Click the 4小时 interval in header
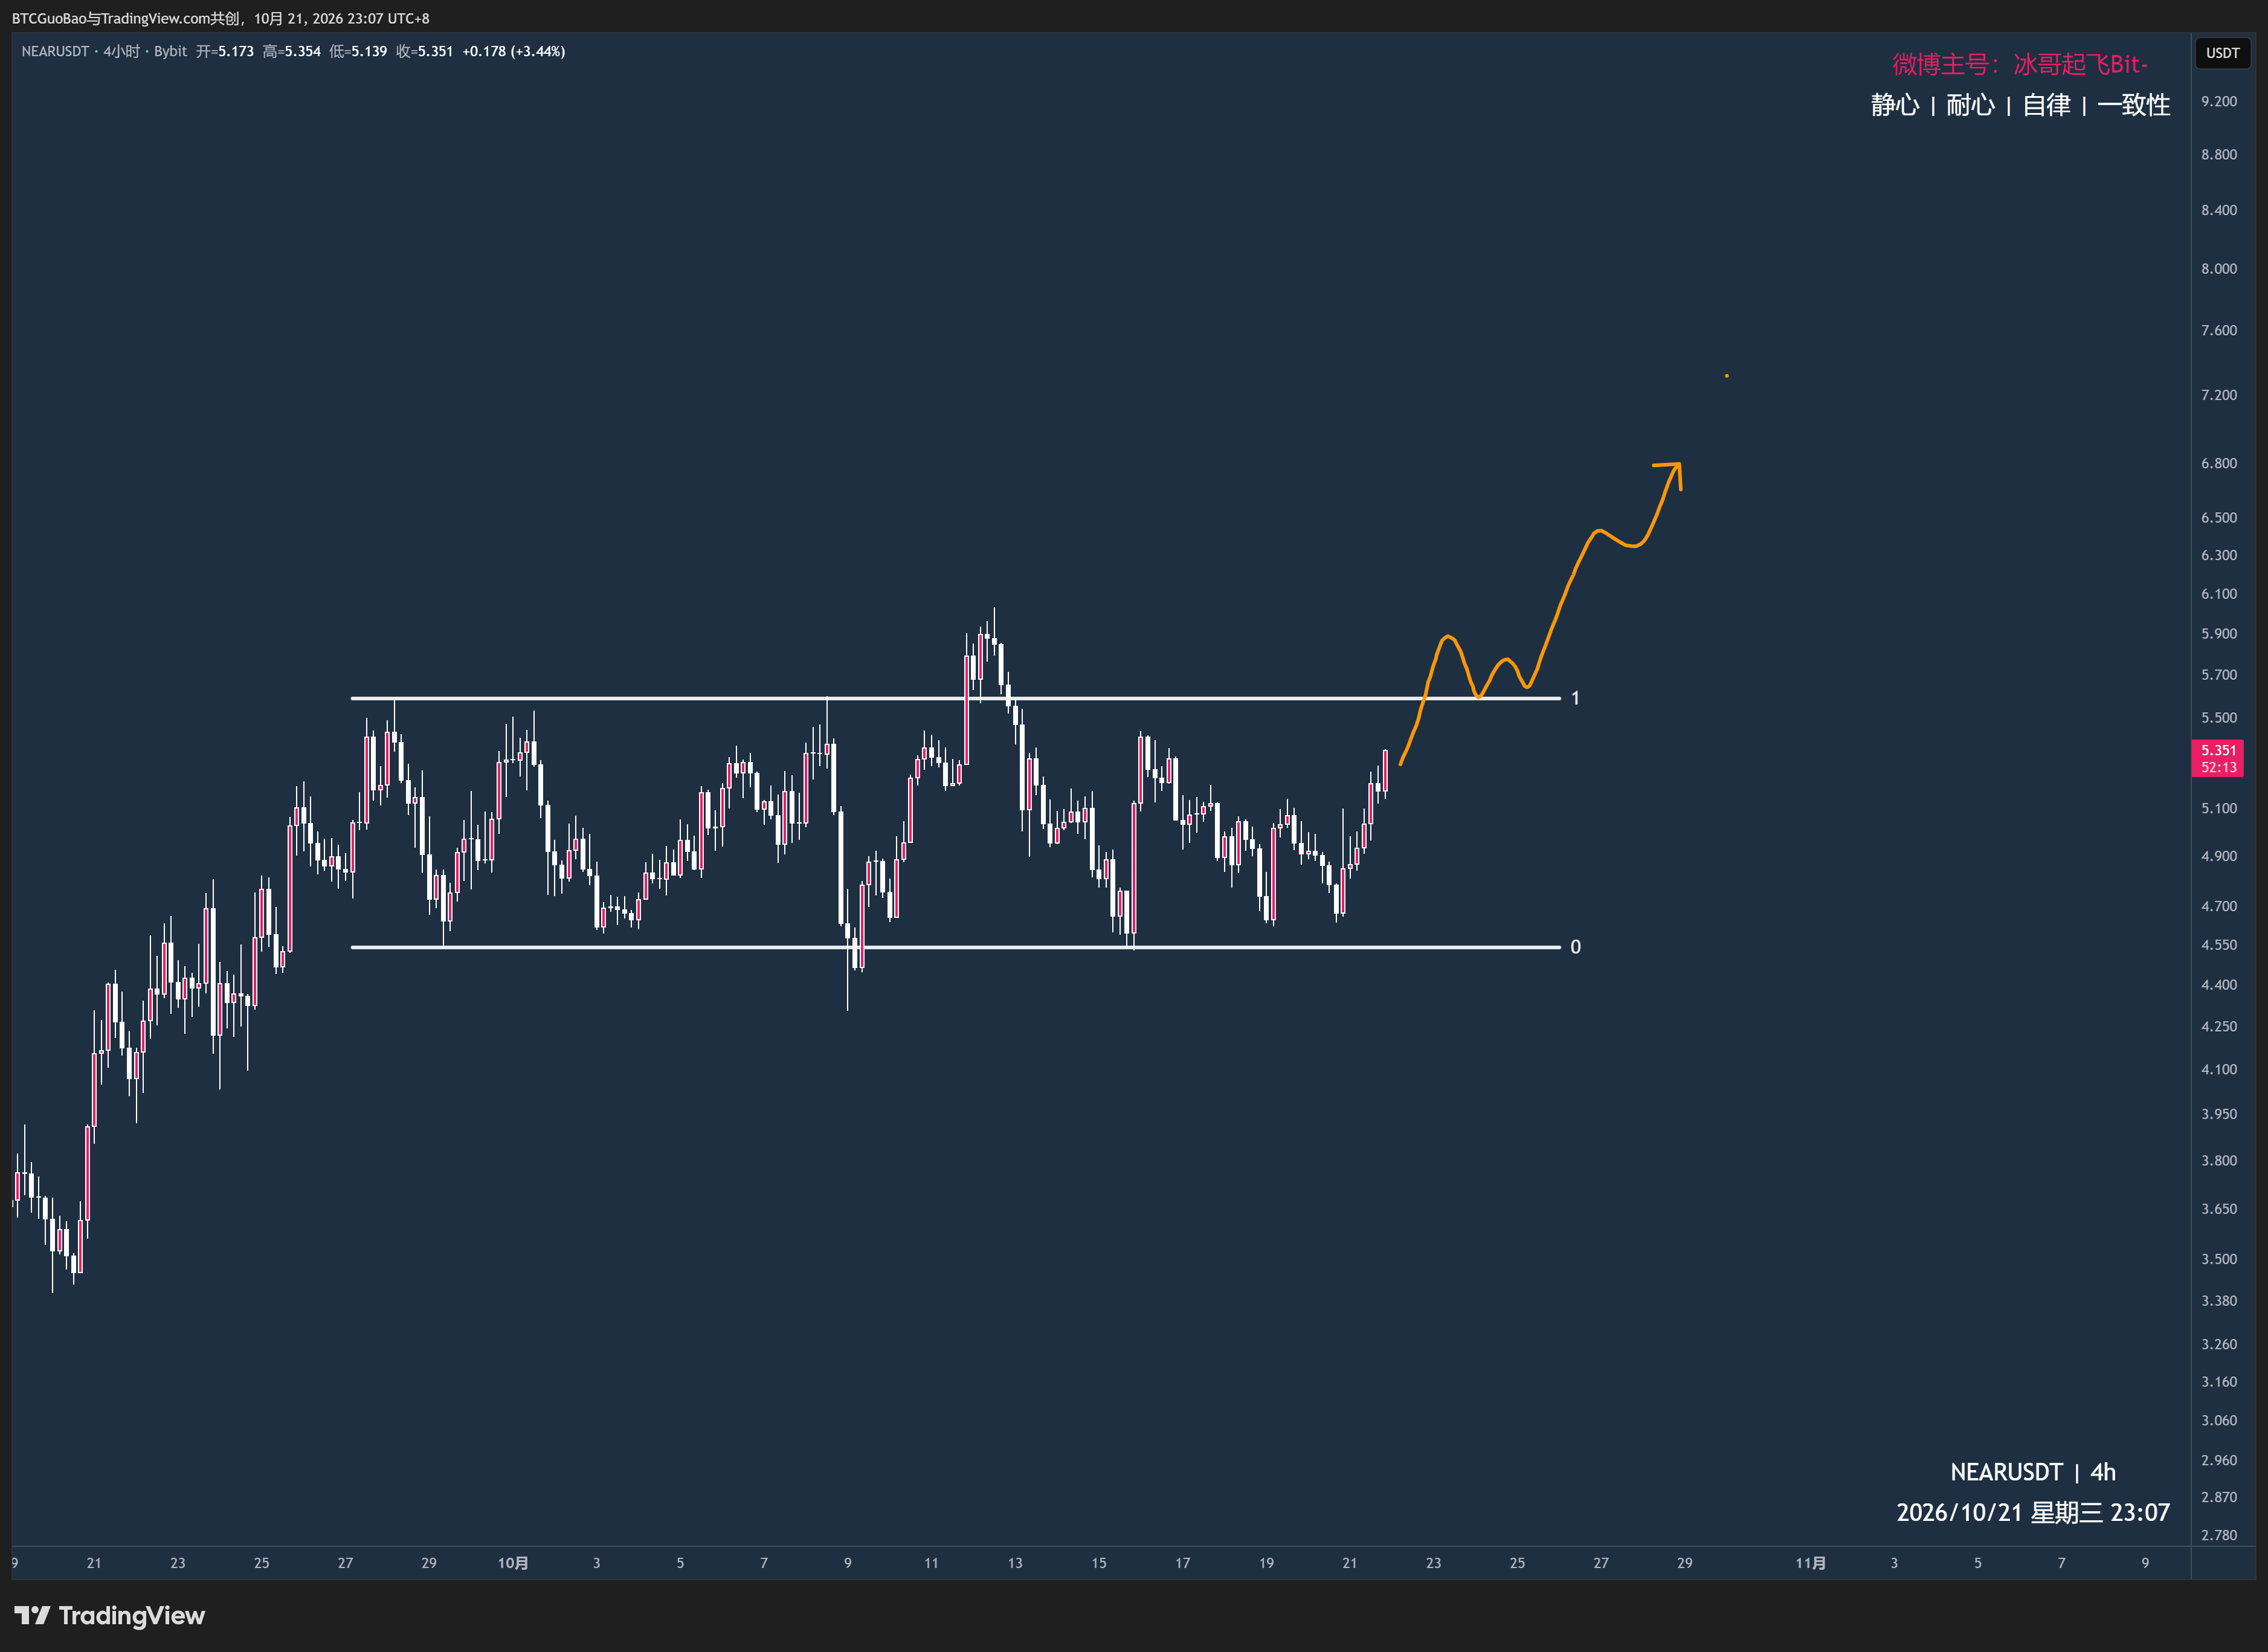 tap(121, 51)
